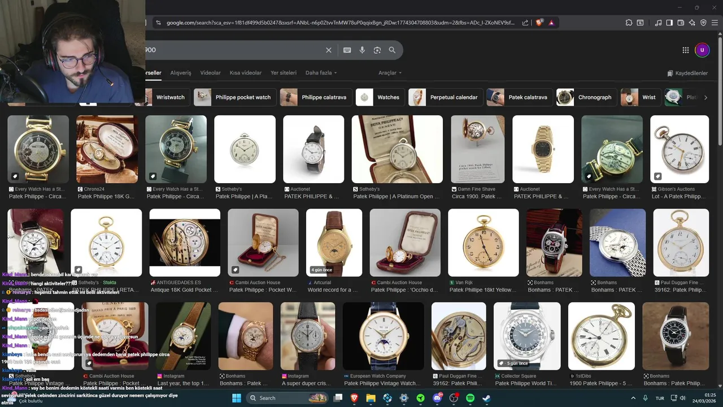This screenshot has height=407, width=723.
Task: Open European Watch Company vintage watch image
Action: point(384,336)
